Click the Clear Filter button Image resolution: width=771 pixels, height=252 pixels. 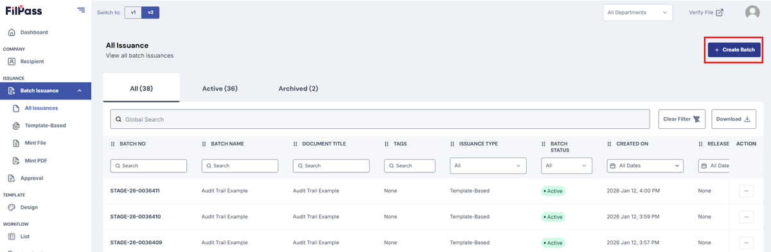coord(682,119)
